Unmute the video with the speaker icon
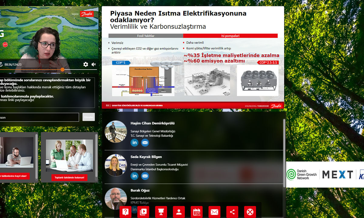Image resolution: width=364 pixels, height=218 pixels. 94,64
